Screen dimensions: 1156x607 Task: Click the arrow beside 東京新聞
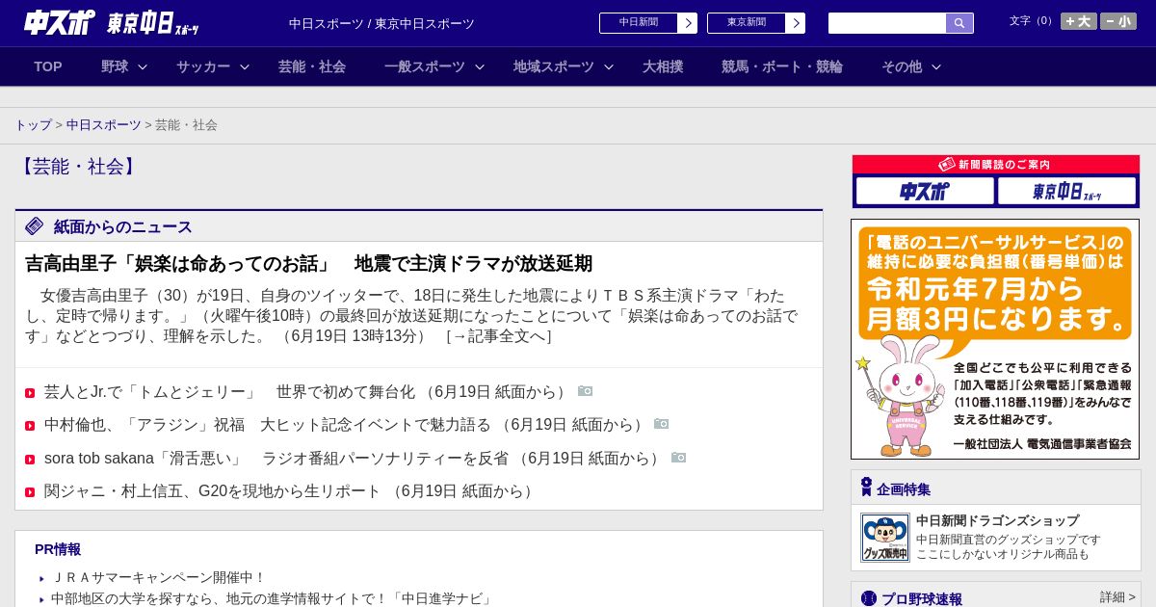coord(796,23)
